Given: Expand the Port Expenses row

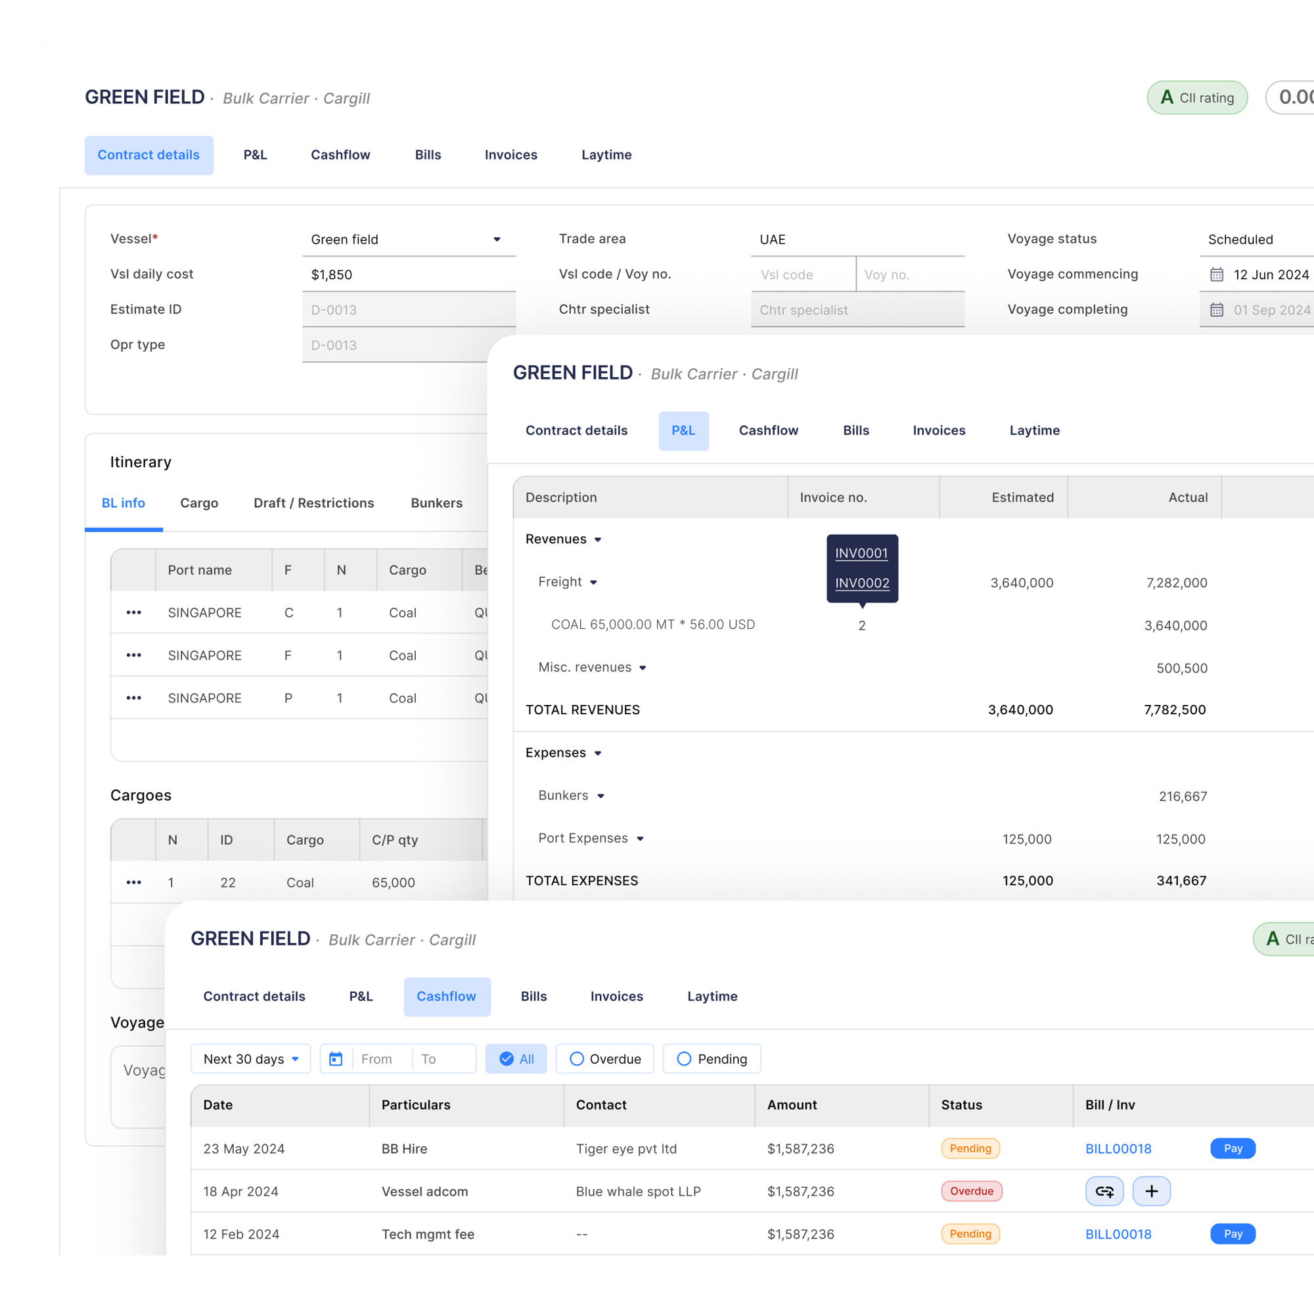Looking at the screenshot, I should point(640,839).
